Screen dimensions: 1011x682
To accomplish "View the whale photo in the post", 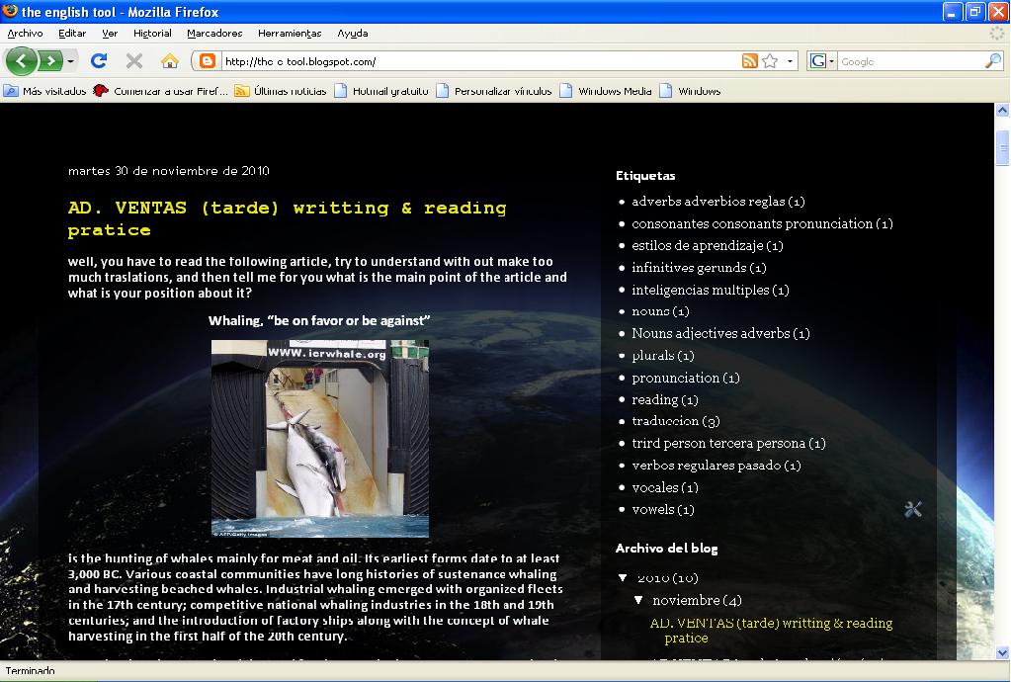I will [x=320, y=438].
